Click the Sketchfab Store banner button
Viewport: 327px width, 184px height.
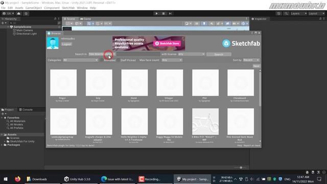pyautogui.click(x=167, y=43)
